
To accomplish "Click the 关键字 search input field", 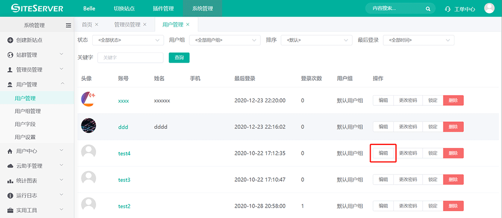I will (130, 58).
